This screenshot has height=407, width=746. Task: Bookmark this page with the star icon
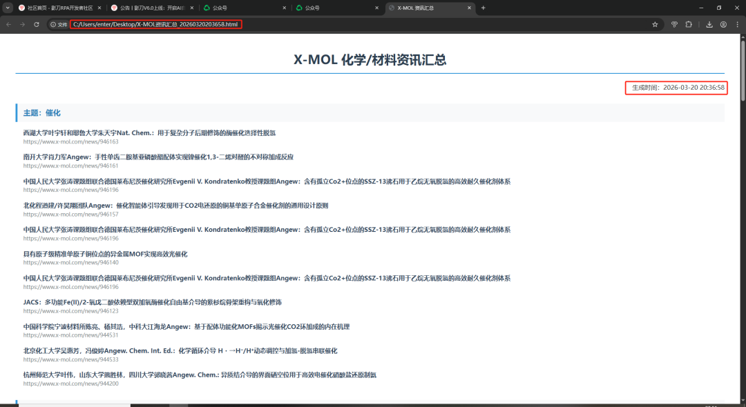(x=655, y=24)
